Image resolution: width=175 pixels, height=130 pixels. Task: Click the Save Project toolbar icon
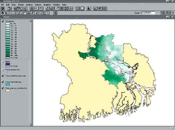tap(2, 8)
